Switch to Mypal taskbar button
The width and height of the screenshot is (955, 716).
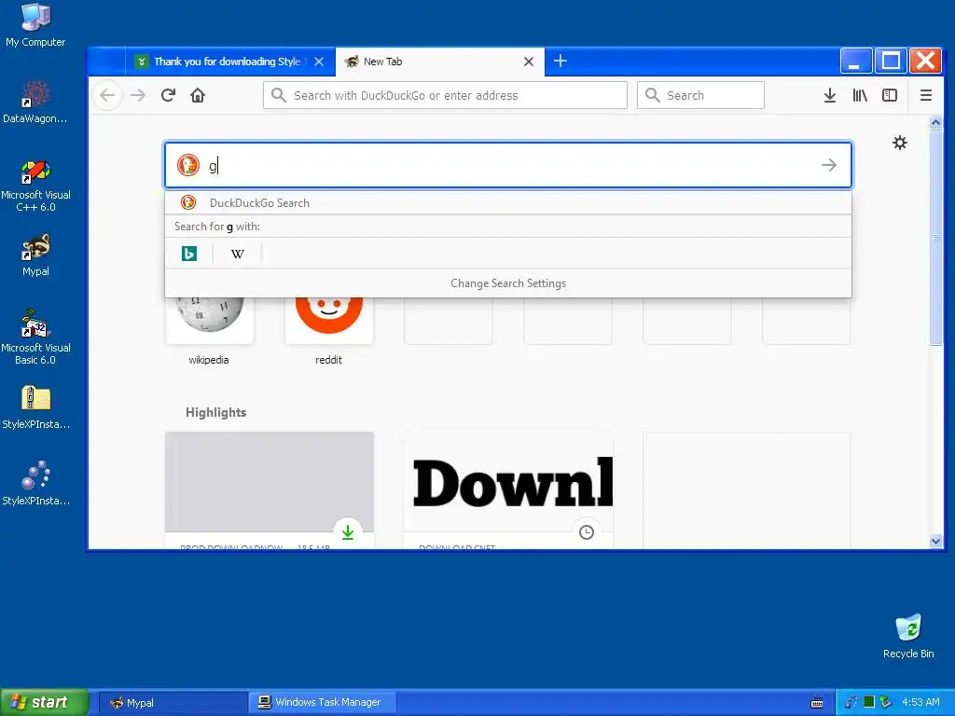pos(172,703)
